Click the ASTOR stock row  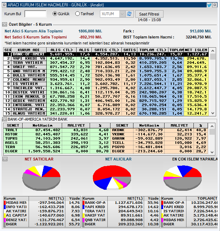pos(57,134)
